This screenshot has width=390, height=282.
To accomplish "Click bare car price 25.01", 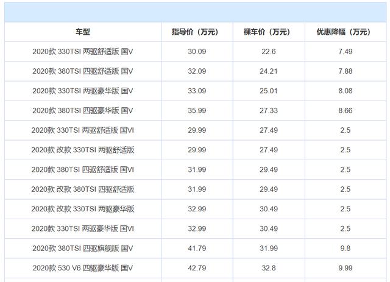I will (x=269, y=91).
